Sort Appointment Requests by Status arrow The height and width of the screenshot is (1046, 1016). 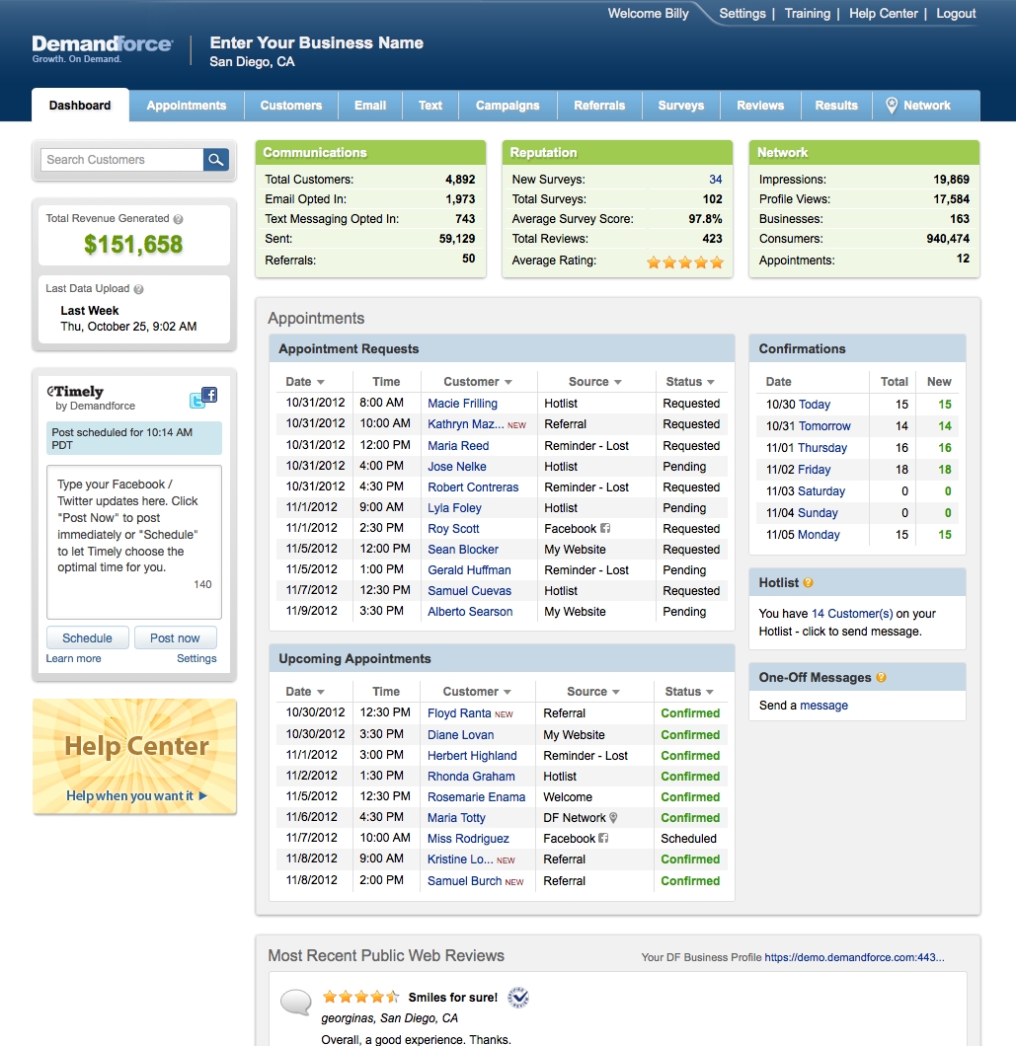coord(710,382)
